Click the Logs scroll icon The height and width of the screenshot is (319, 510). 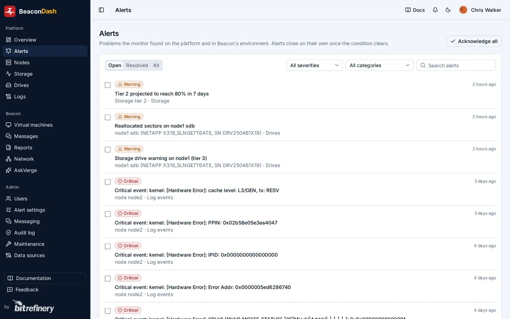(8, 96)
